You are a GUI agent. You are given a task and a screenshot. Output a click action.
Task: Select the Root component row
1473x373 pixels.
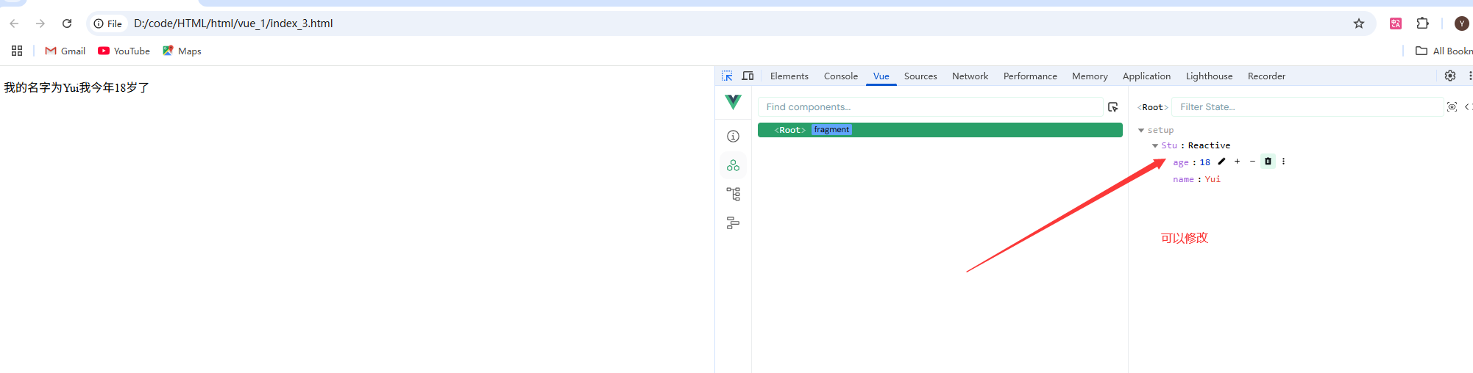click(x=940, y=130)
